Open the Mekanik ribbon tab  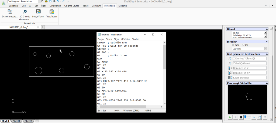click(x=123, y=6)
